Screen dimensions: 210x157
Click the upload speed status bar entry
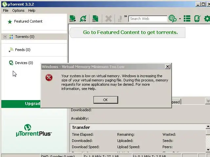tap(157, 156)
